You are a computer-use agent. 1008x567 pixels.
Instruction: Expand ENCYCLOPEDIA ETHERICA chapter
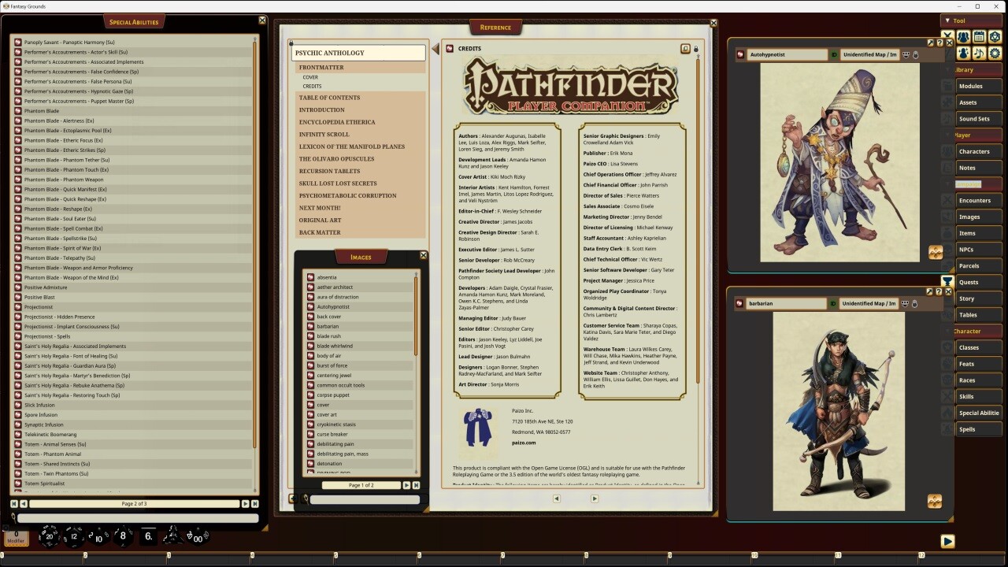[337, 122]
